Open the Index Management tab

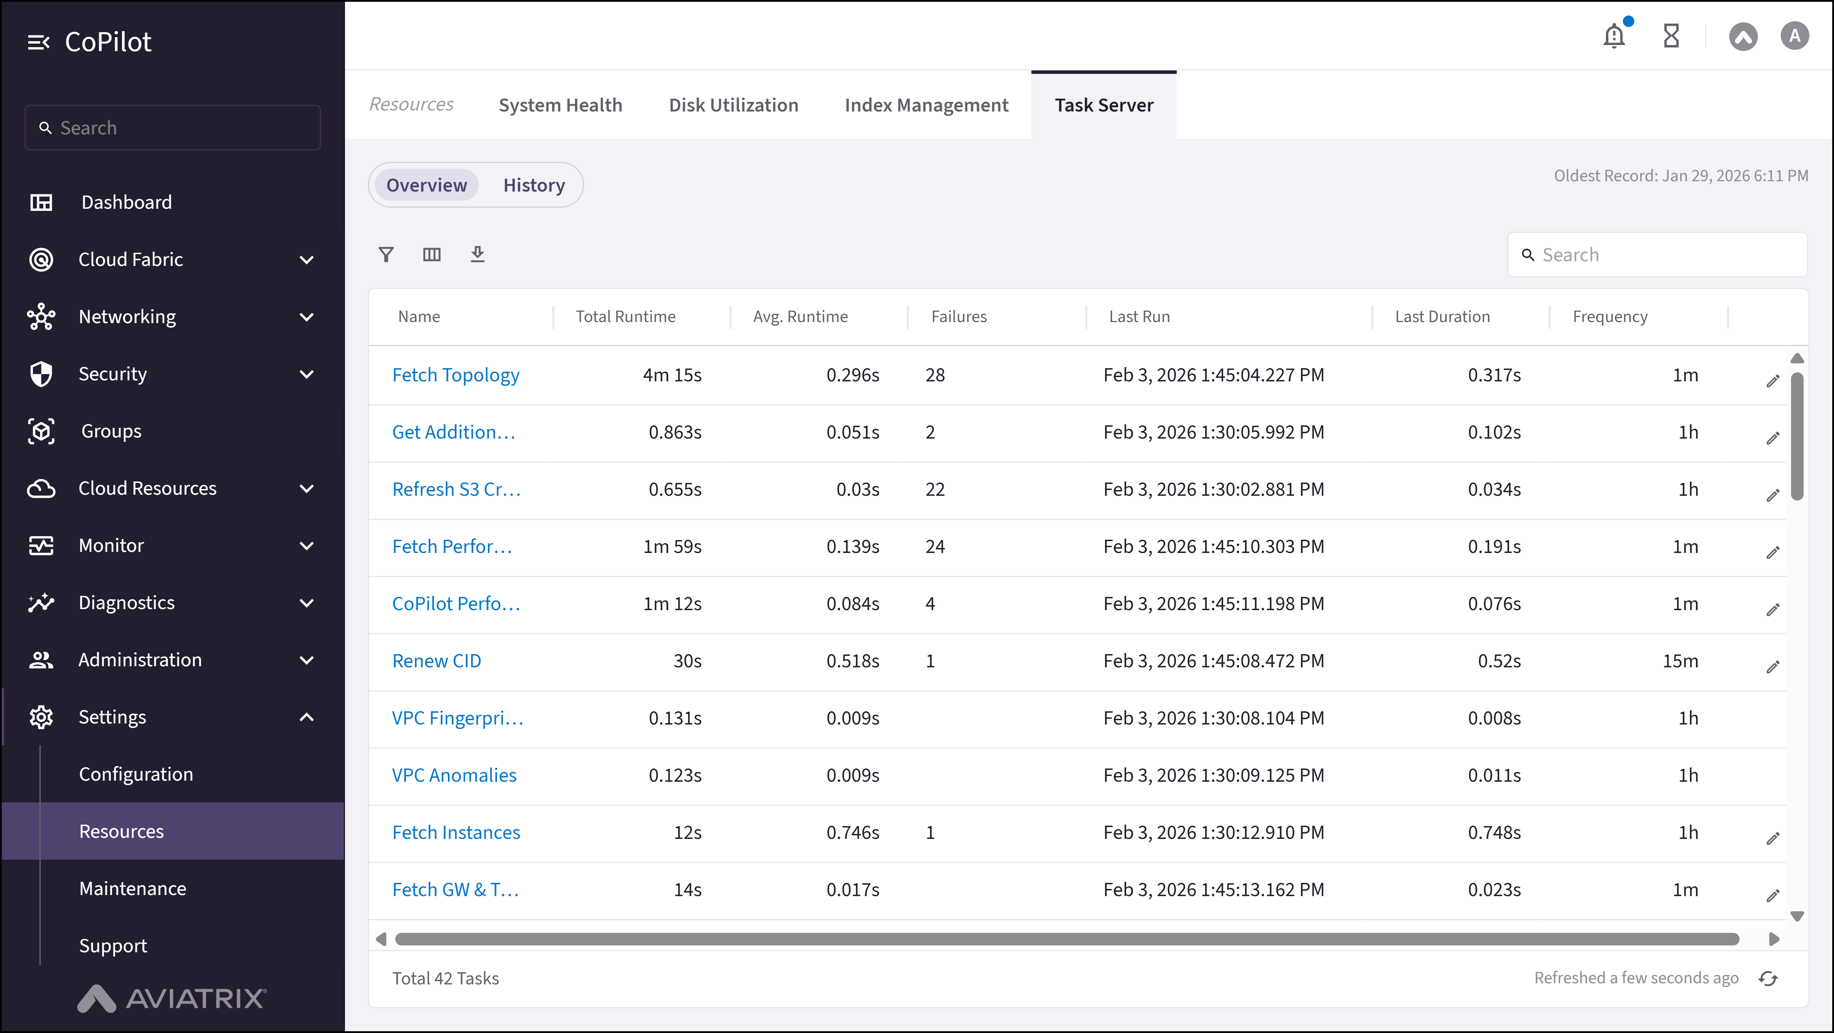pos(926,105)
